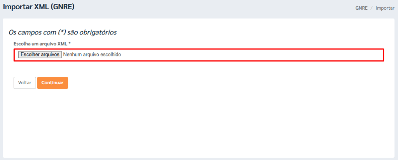Click the breadcrumb slash separator
The image size is (398, 160).
pos(372,8)
